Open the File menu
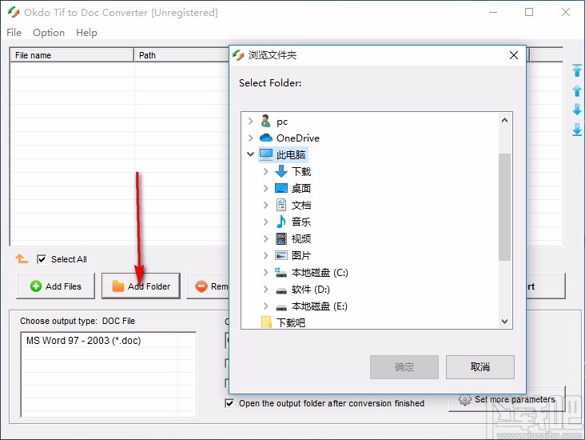Image resolution: width=585 pixels, height=440 pixels. (x=14, y=33)
